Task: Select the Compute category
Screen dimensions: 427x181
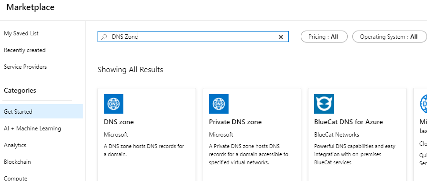Action: pos(15,178)
